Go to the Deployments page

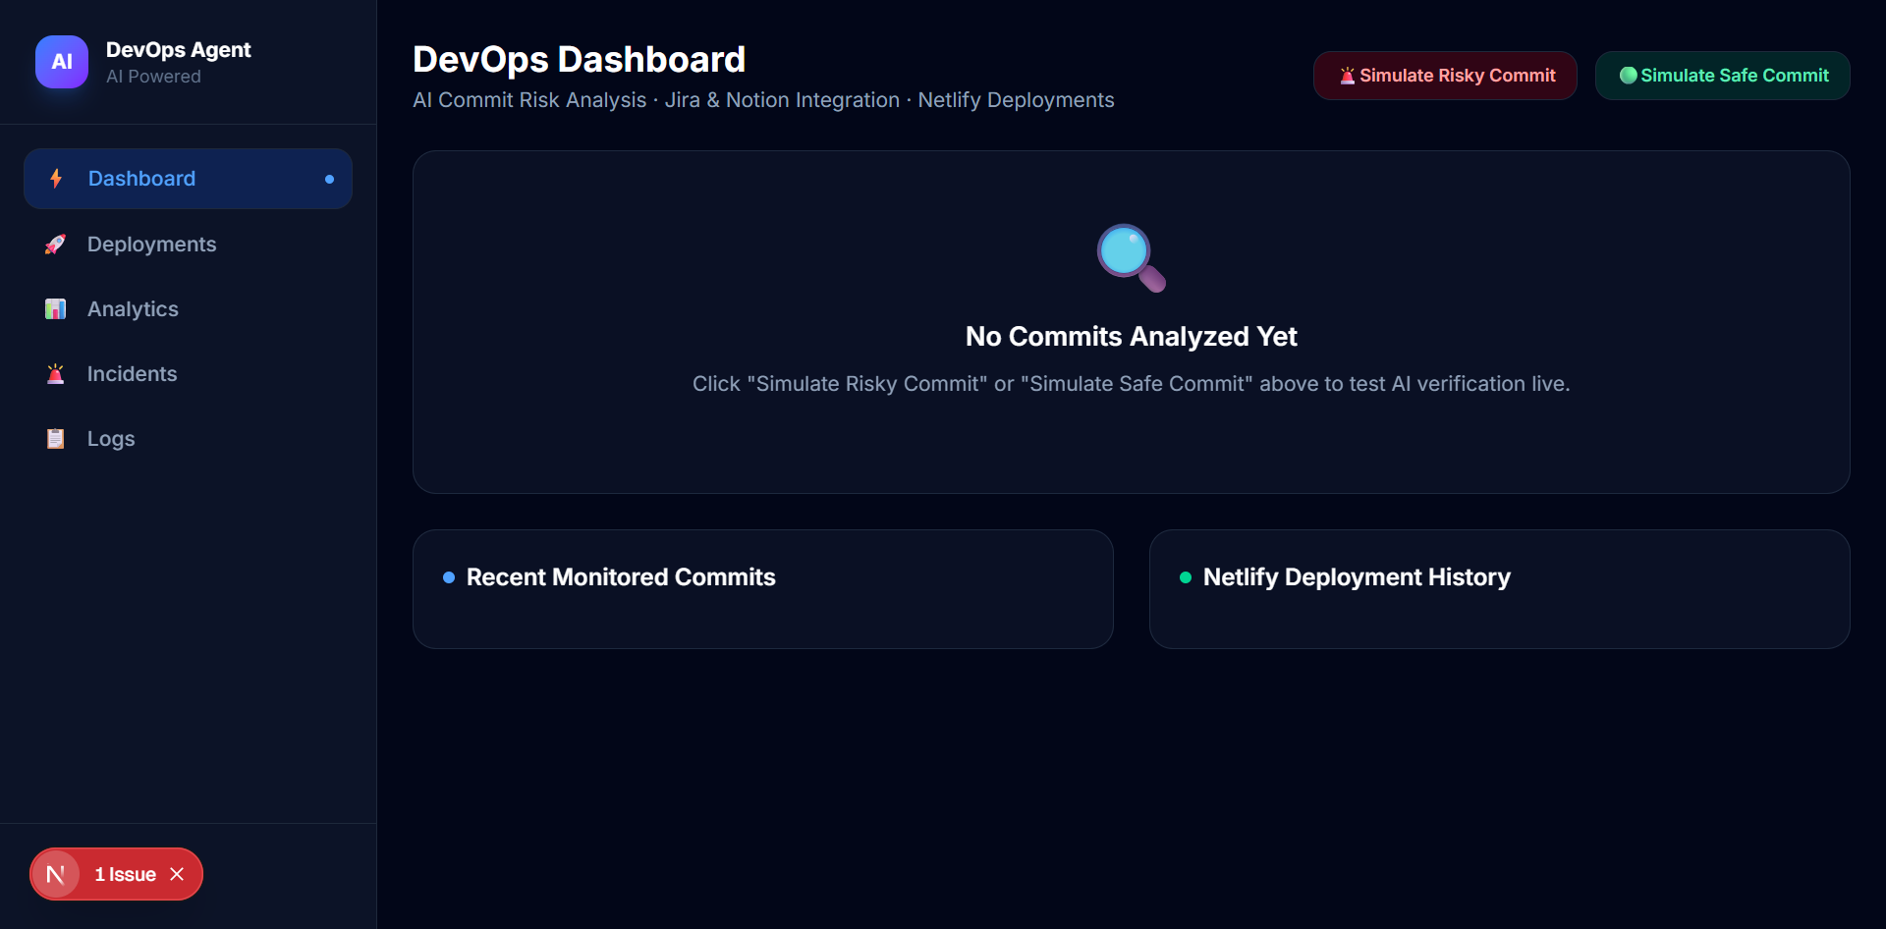click(188, 245)
